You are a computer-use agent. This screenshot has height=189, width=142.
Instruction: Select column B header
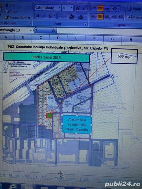coord(23,37)
